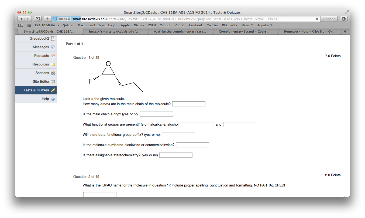Switch to the Homework Help tab
The width and height of the screenshot is (365, 218).
(x=309, y=32)
